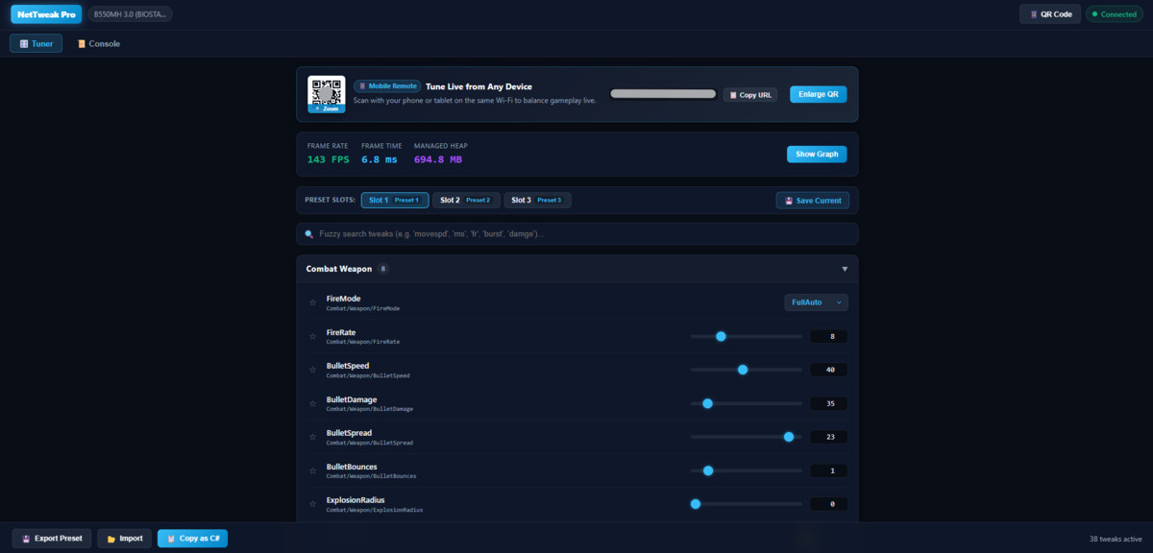Switch to the Tuner tab
1153x553 pixels.
(x=37, y=43)
